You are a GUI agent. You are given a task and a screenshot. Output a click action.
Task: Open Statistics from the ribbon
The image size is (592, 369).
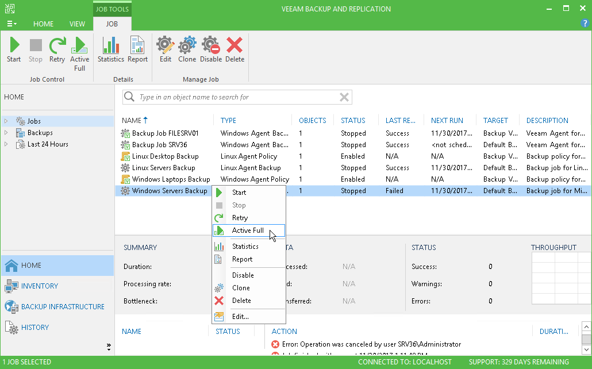(110, 49)
